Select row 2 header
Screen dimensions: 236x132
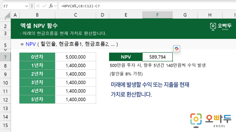pyautogui.click(x=5, y=27)
